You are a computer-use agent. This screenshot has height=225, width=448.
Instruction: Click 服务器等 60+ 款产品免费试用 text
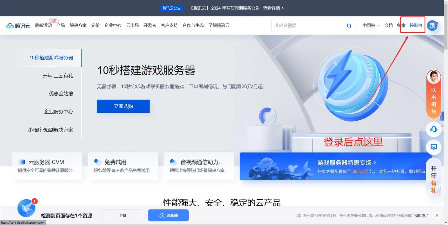click(122, 170)
